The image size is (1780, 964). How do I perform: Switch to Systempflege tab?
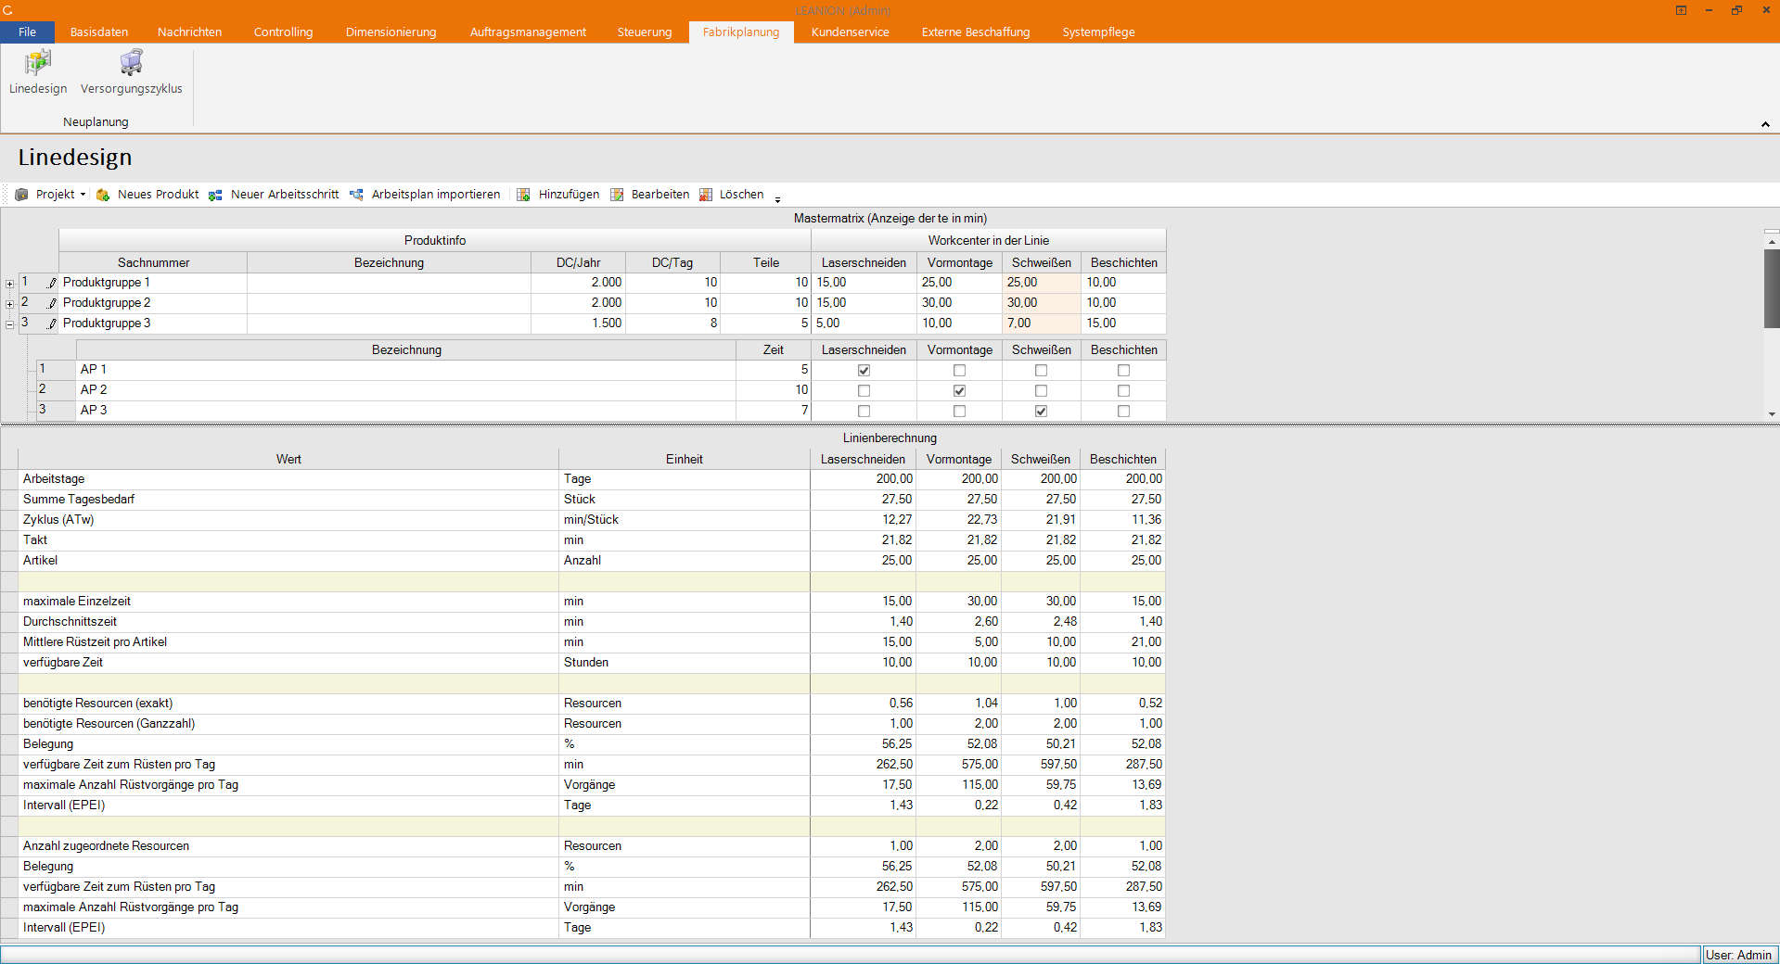coord(1098,32)
